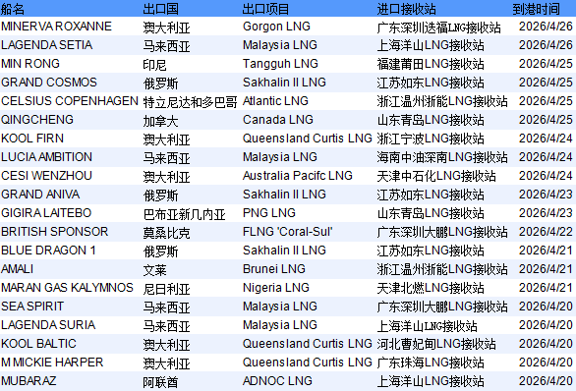
Task: Select the 2026/4/22 arrival date cell
Action: (546, 232)
